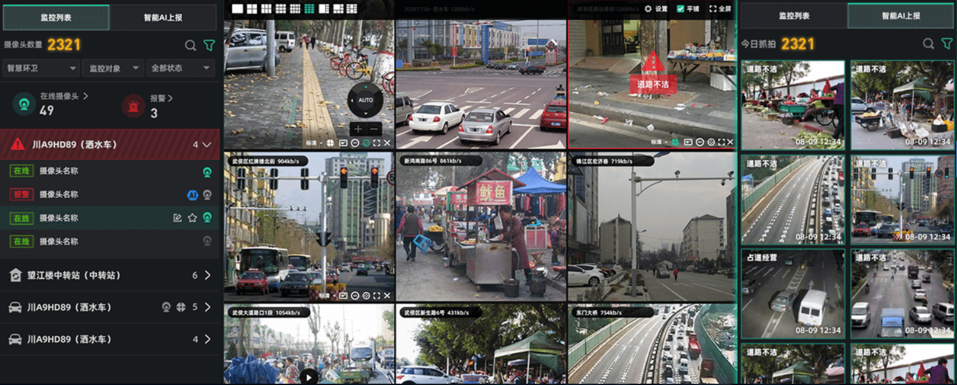The width and height of the screenshot is (957, 385).
Task: Switch to 智能AI上报 tab in left panel
Action: click(x=163, y=17)
